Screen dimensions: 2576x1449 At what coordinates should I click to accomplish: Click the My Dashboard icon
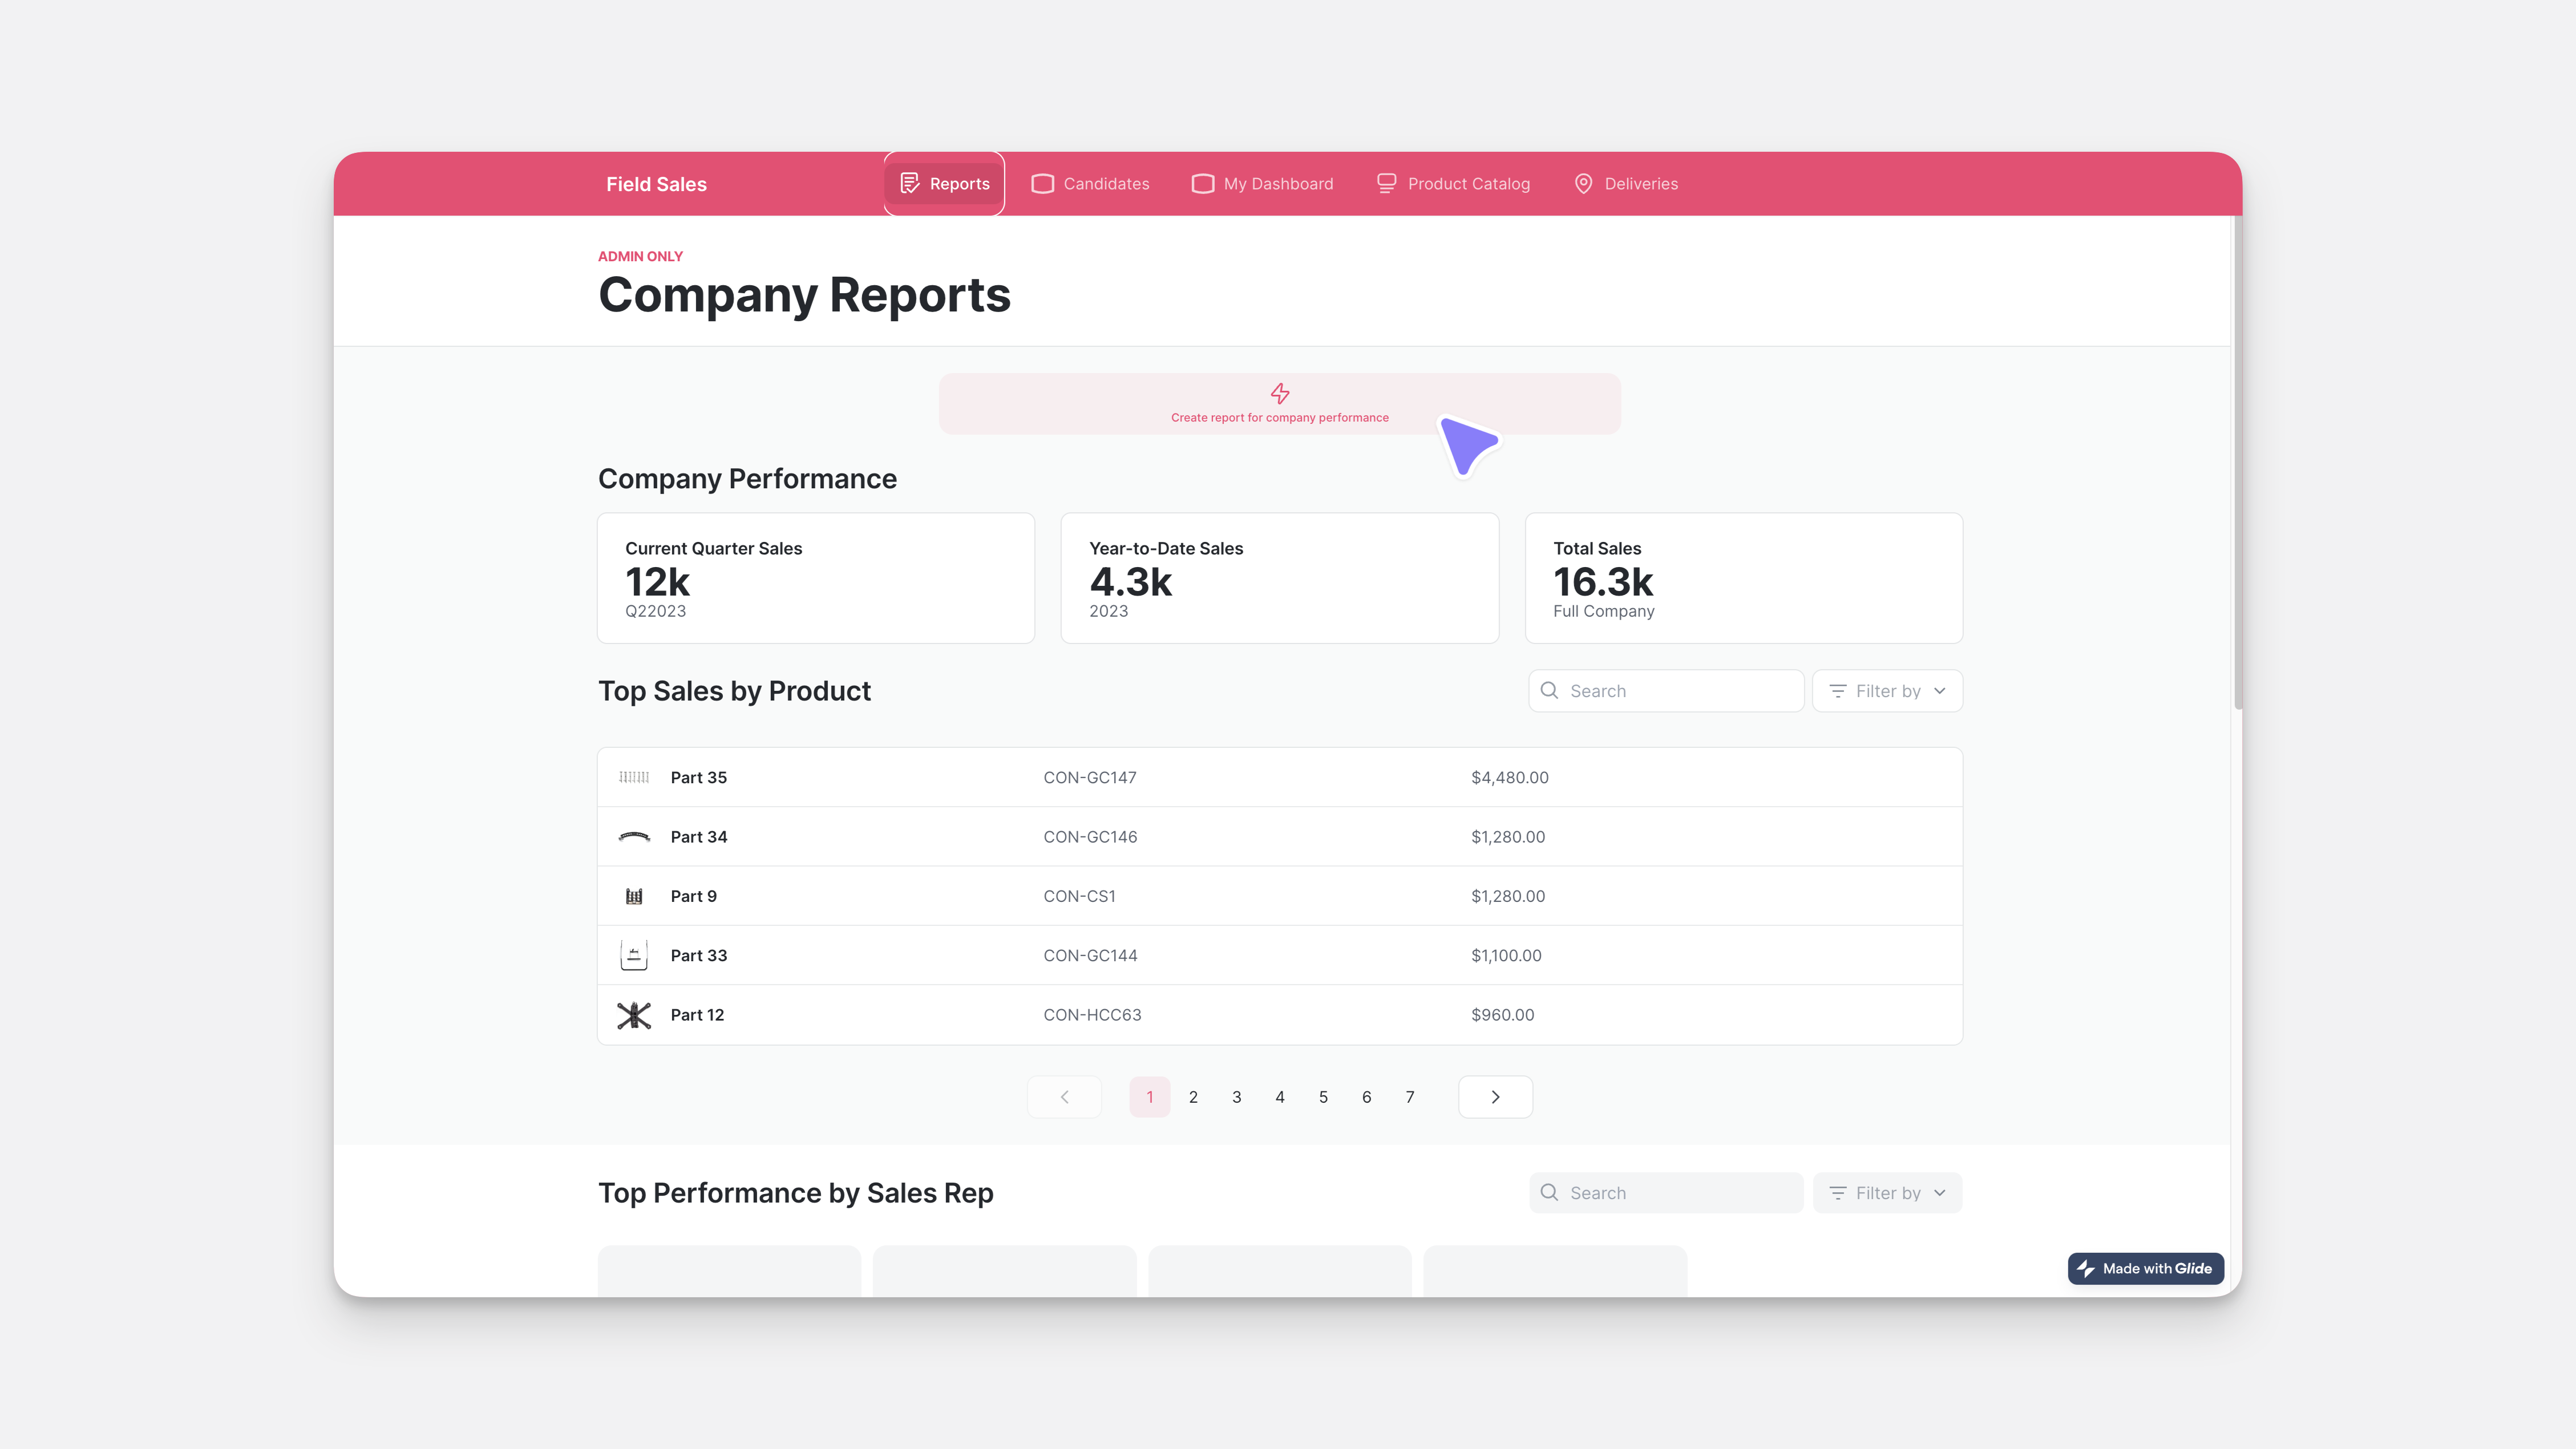[1203, 183]
